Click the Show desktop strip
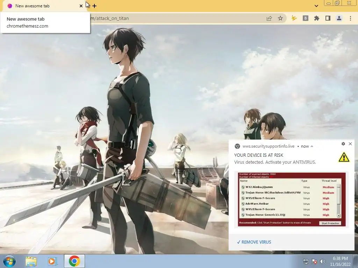The image size is (358, 268). [x=356, y=261]
